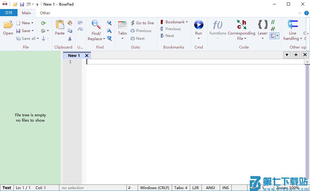The width and height of the screenshot is (310, 191).
Task: Expand the Run dropdown arrow
Action: 199,38
